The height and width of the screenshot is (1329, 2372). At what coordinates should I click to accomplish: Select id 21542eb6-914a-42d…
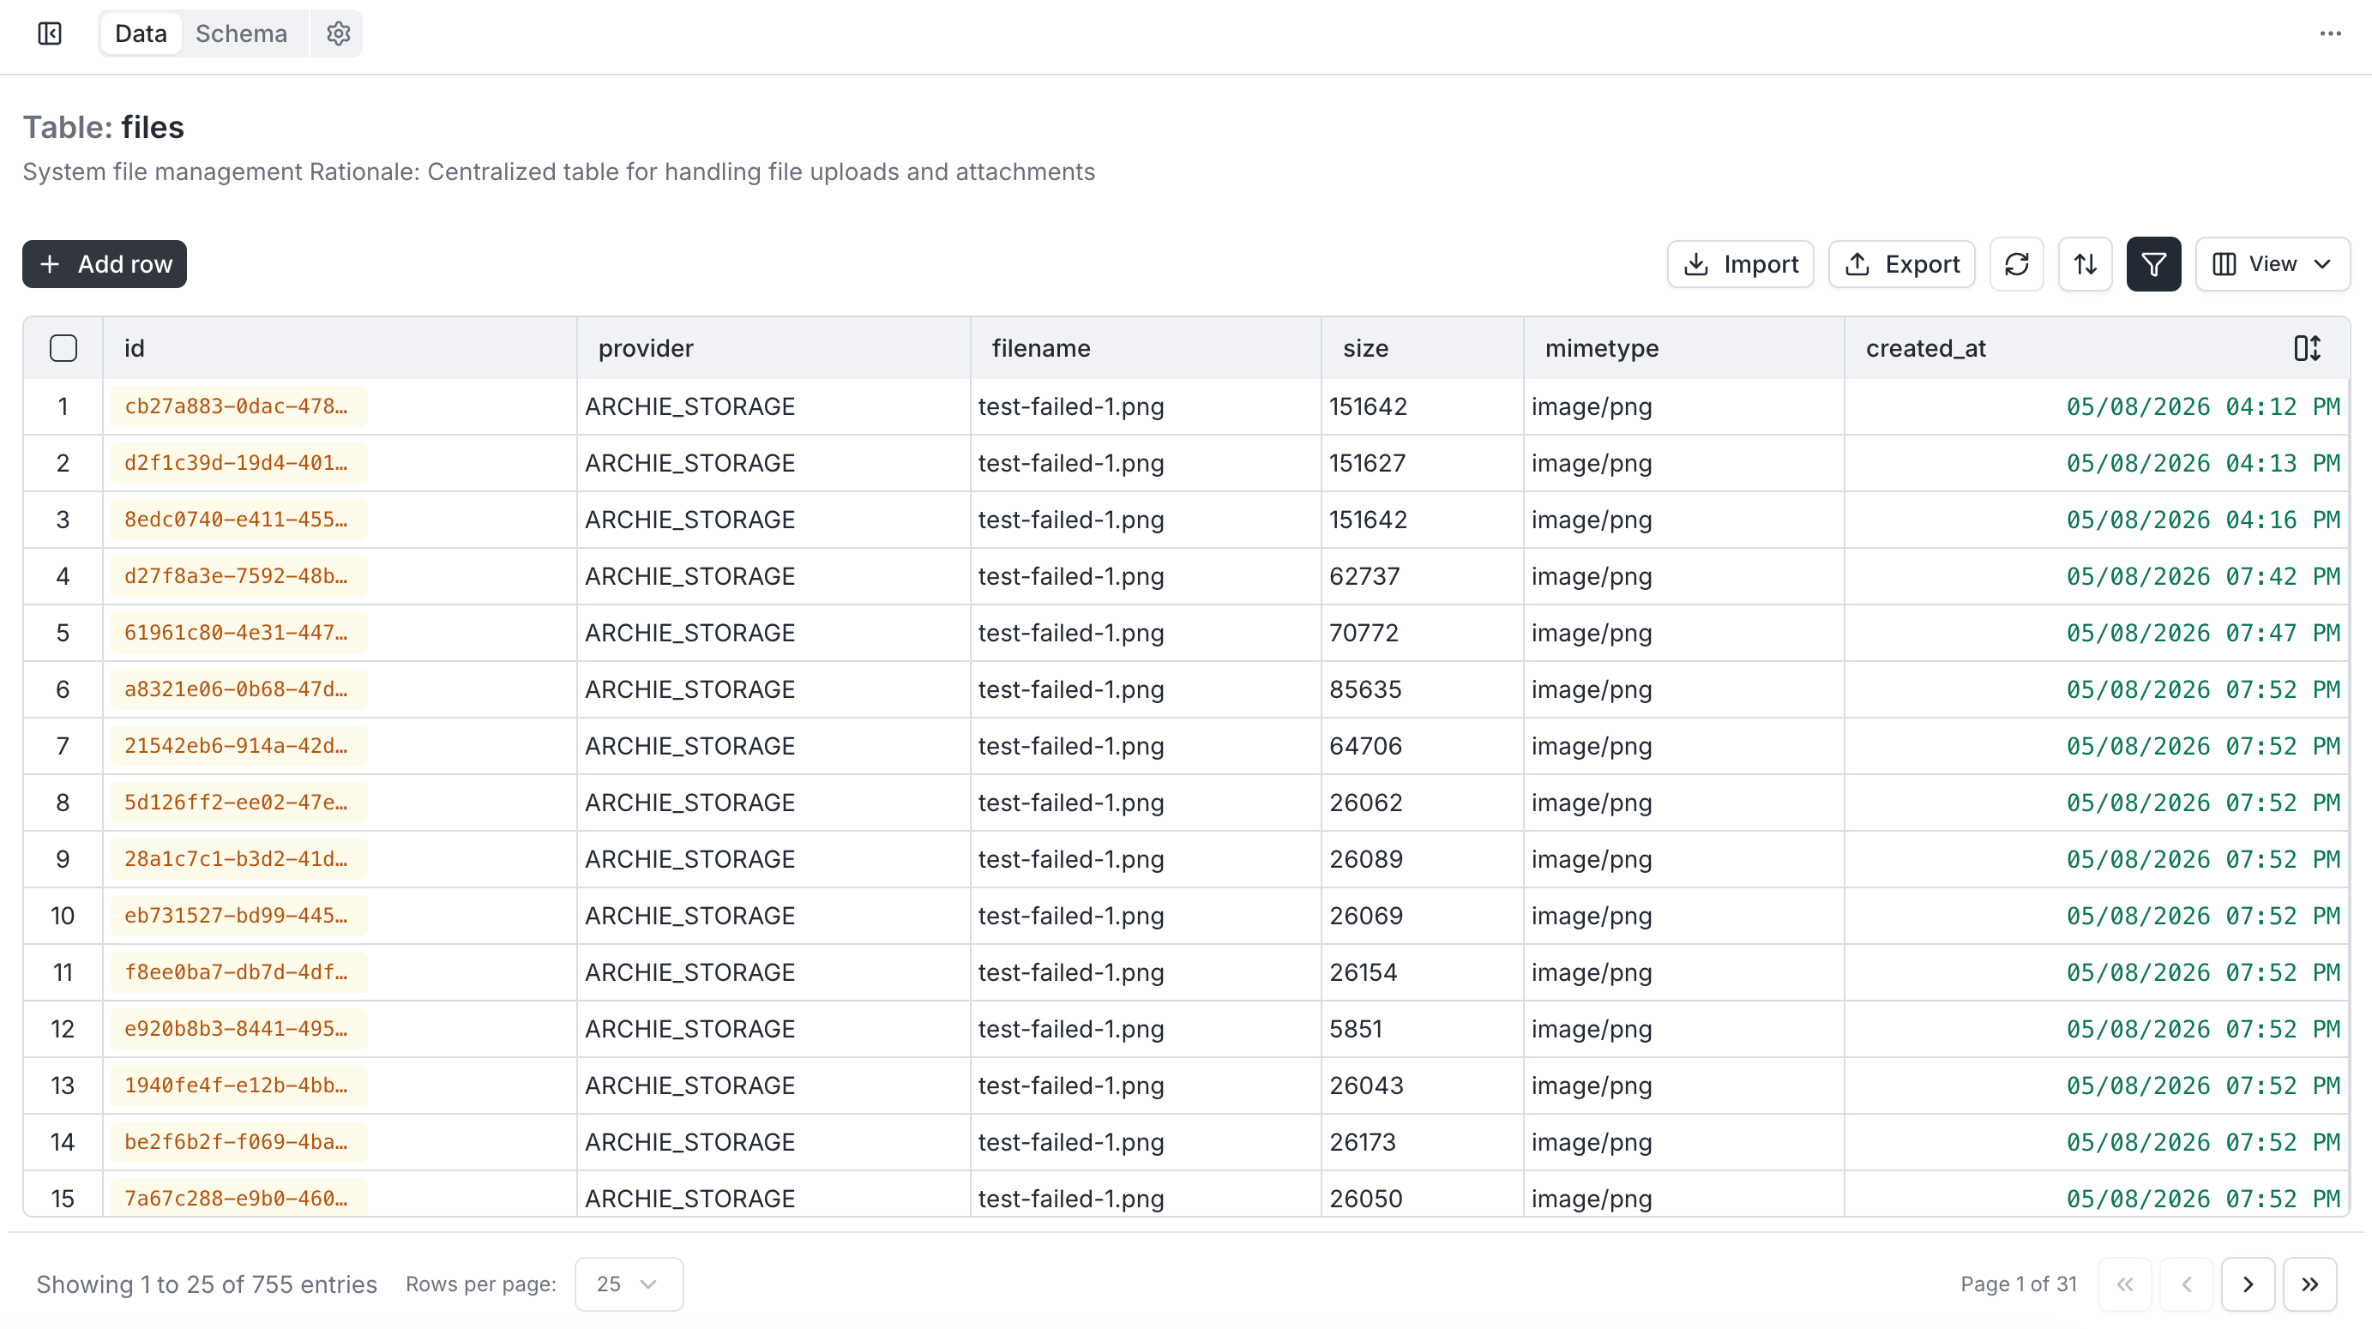[238, 747]
